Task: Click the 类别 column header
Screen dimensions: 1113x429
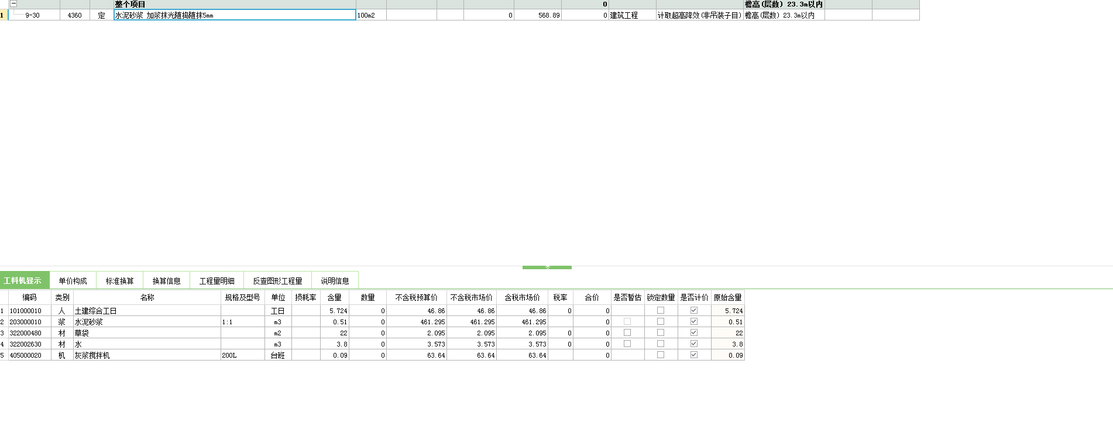Action: pos(62,297)
